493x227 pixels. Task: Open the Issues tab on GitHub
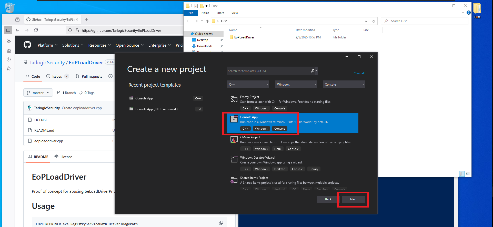[x=57, y=76]
